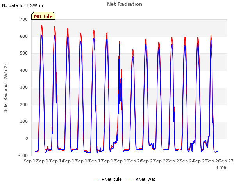Click the MB_tule site label
The image size is (250, 187).
[x=43, y=16]
